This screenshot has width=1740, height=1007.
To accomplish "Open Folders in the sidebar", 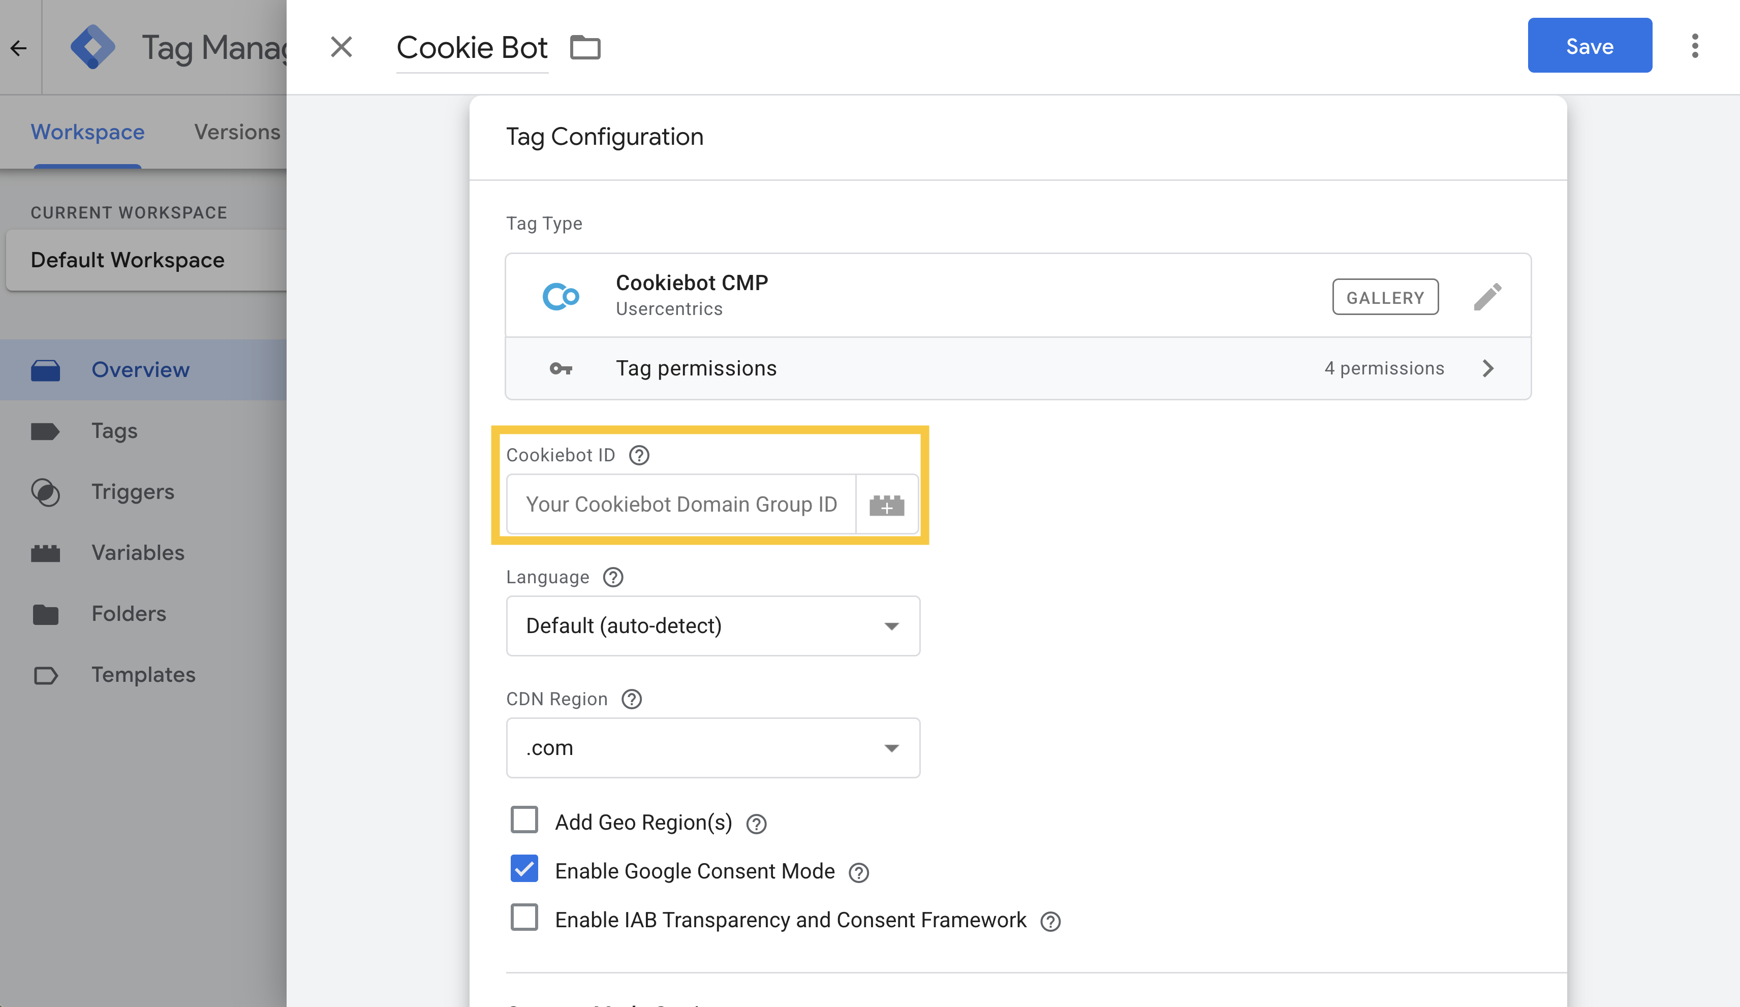I will click(x=143, y=614).
